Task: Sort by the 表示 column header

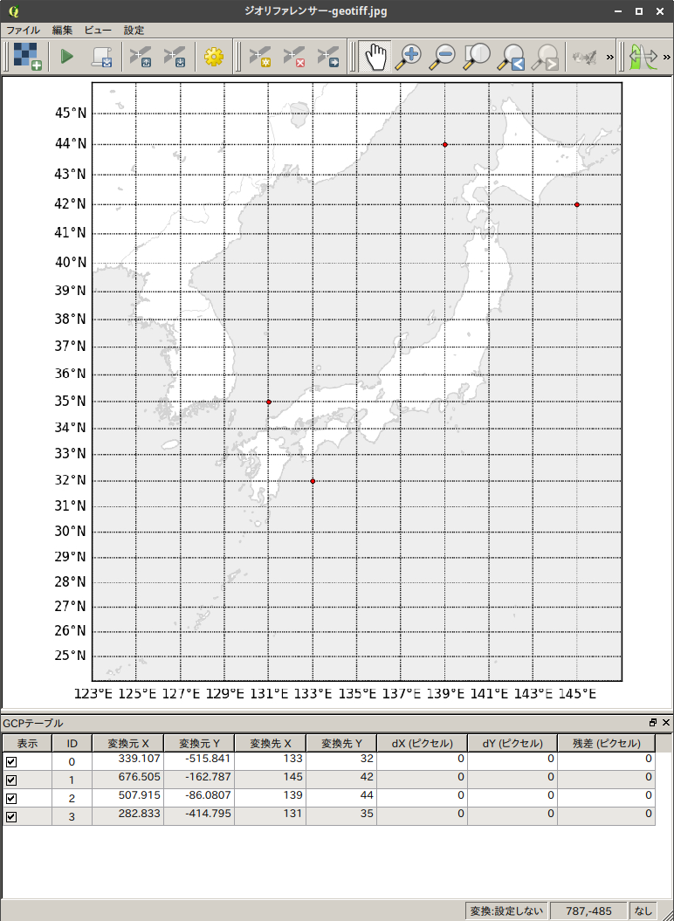Action: [27, 743]
